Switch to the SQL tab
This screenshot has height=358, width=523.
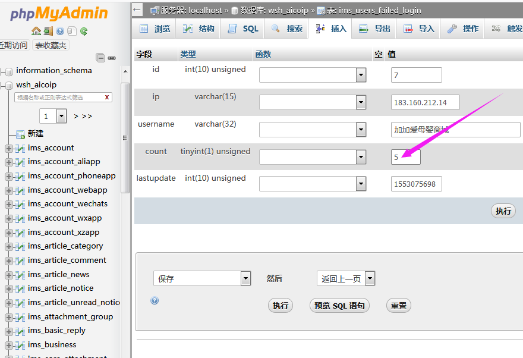tap(242, 29)
